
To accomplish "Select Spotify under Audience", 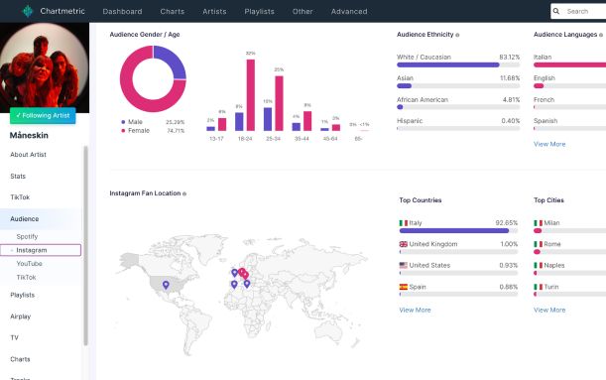I will [27, 236].
